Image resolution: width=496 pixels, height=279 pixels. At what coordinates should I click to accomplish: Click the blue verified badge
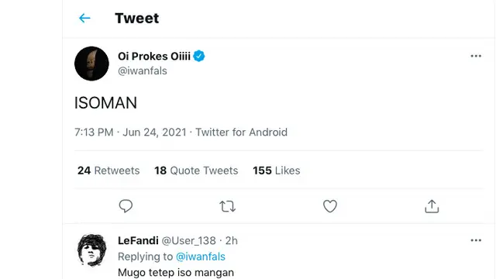point(199,56)
